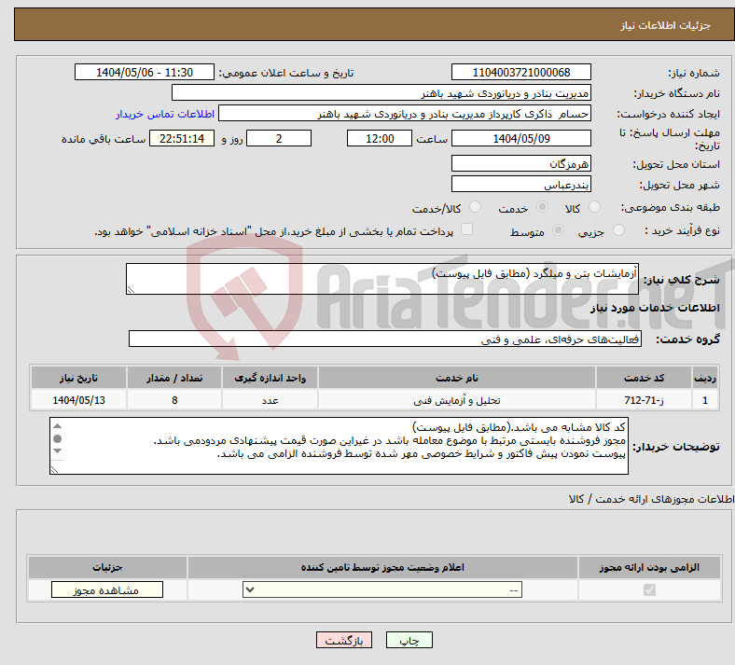This screenshot has width=735, height=665.
Task: Click the چاپ print button
Action: [409, 640]
